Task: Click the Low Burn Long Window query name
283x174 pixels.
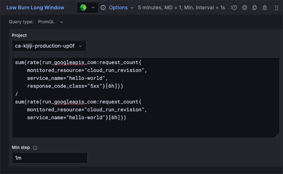Action: click(x=35, y=8)
